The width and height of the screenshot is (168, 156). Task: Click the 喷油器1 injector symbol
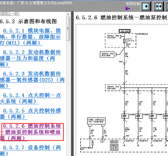pyautogui.click(x=125, y=116)
